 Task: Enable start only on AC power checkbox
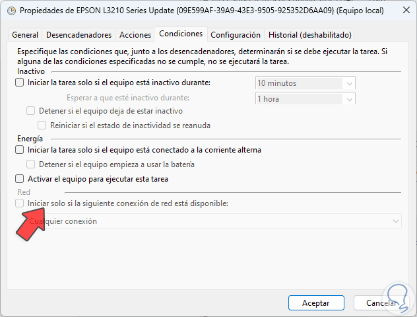19,150
